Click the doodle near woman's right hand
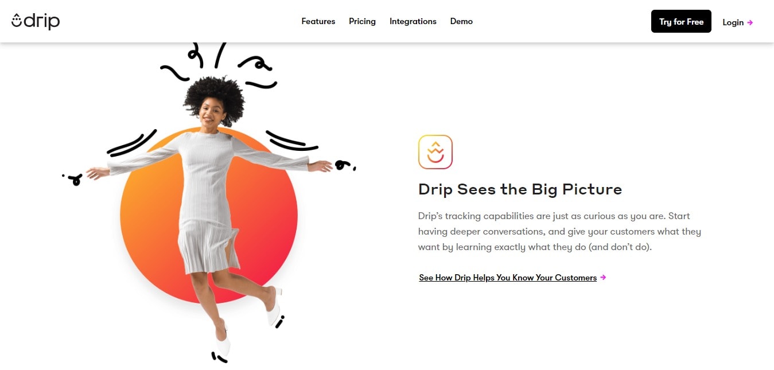Image resolution: width=774 pixels, height=370 pixels. [72, 180]
